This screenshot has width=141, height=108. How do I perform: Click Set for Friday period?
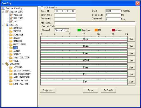pos(131,74)
